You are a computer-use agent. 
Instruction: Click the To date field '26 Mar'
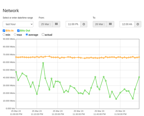click(x=100, y=24)
